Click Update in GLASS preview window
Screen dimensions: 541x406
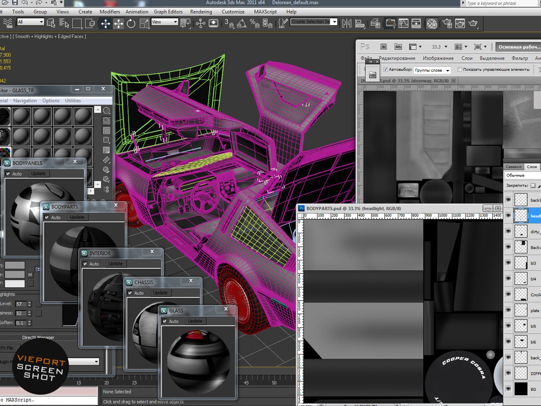coord(195,321)
